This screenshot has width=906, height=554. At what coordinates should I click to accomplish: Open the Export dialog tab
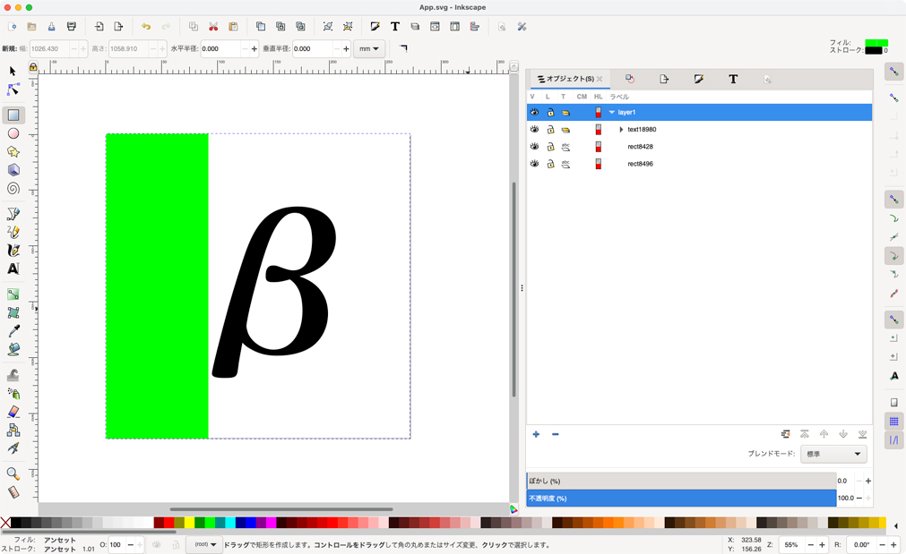[663, 80]
